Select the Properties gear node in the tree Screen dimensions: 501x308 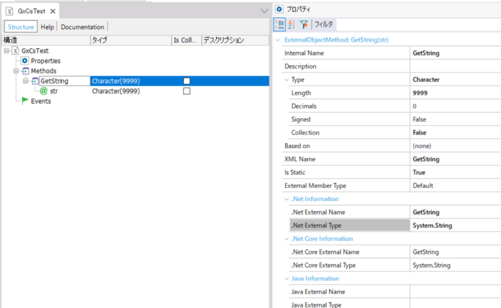point(25,61)
